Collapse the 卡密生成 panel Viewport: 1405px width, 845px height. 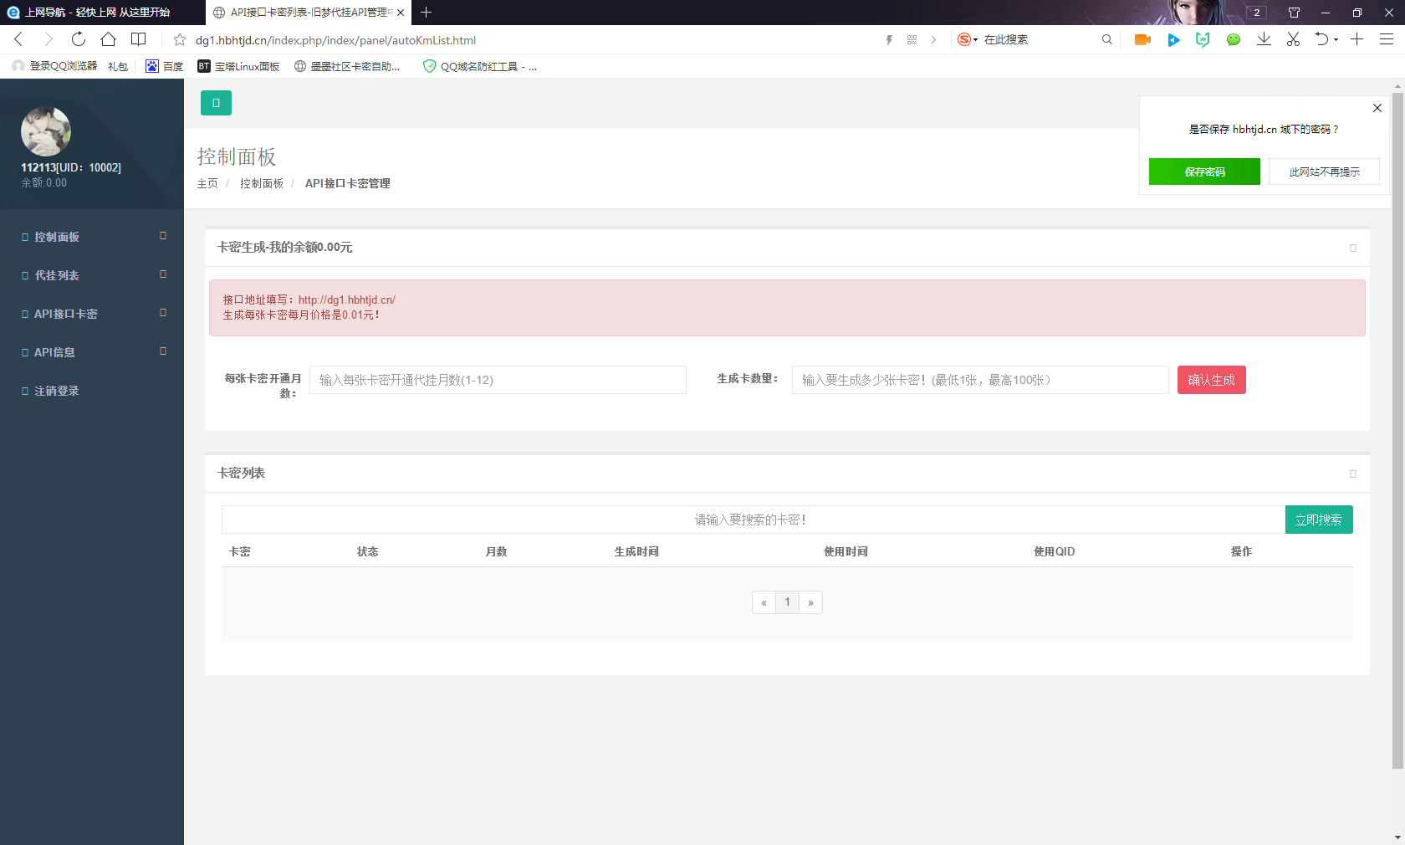(x=1352, y=248)
